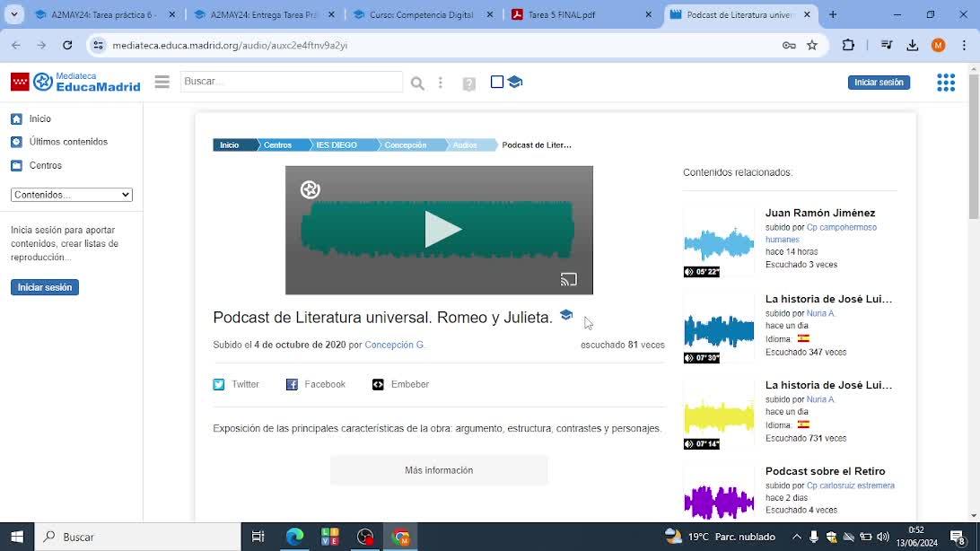980x551 pixels.
Task: Open the La historia de José Lui... yellow waveform thumbnail
Action: 719,415
